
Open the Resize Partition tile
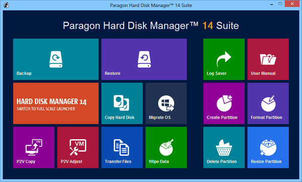coord(268,147)
